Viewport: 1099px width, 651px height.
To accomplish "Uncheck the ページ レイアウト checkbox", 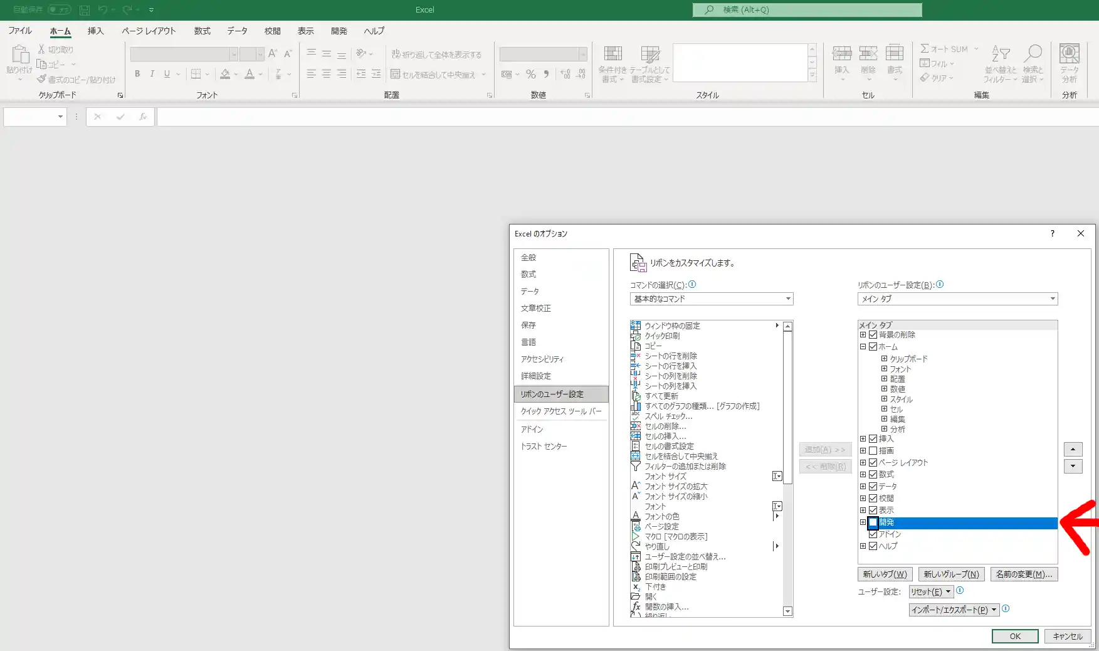I will point(873,463).
